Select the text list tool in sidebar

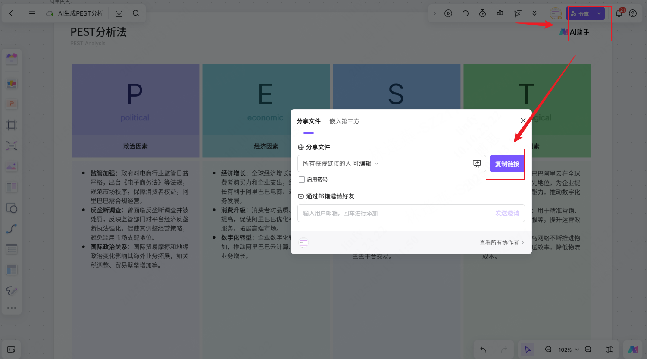click(x=12, y=249)
